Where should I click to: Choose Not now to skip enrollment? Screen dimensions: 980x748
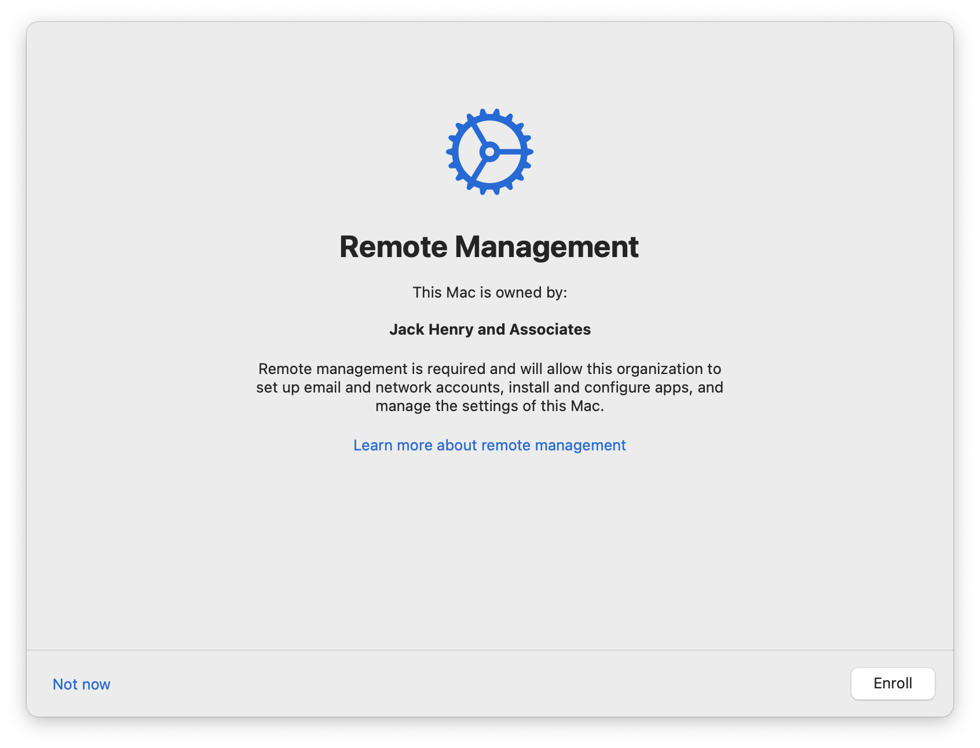81,684
